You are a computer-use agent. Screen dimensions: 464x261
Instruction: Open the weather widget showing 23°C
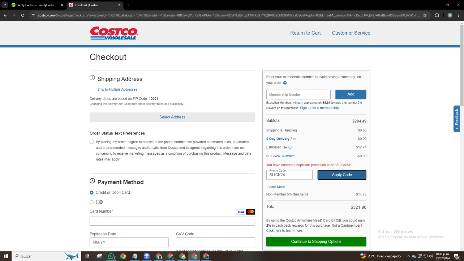(380, 256)
